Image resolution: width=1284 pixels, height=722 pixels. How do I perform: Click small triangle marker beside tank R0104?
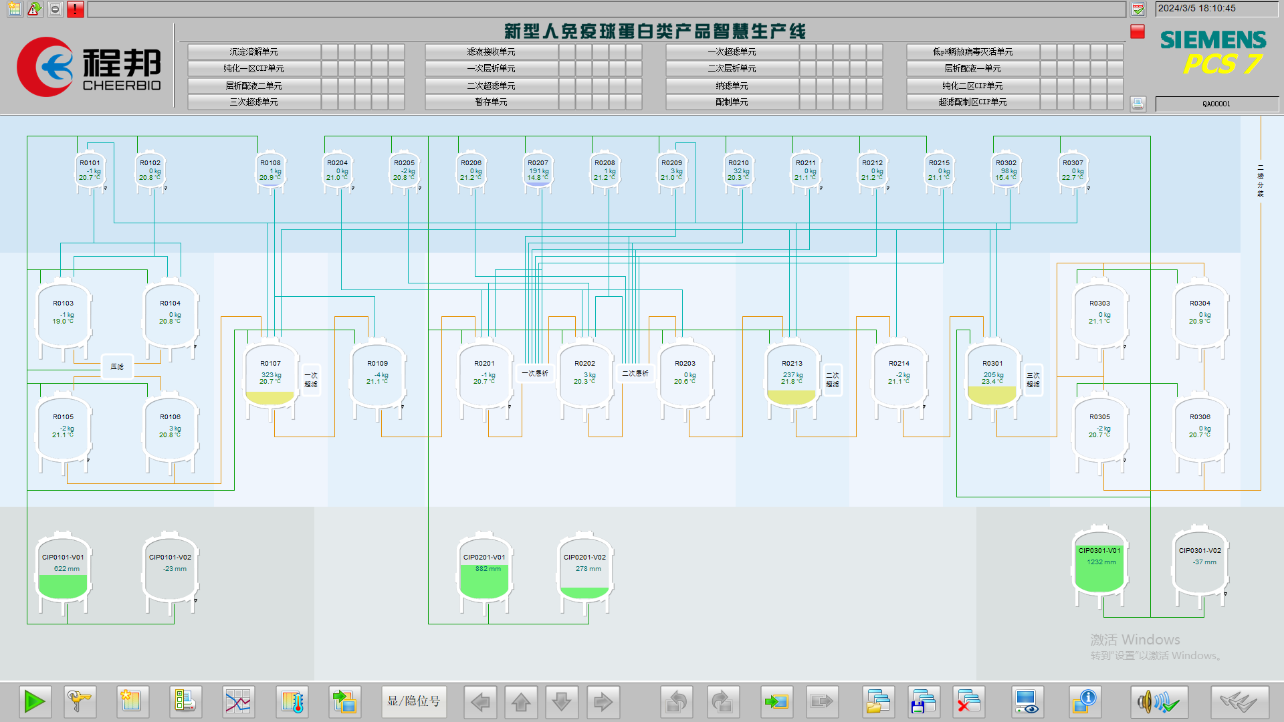point(195,346)
